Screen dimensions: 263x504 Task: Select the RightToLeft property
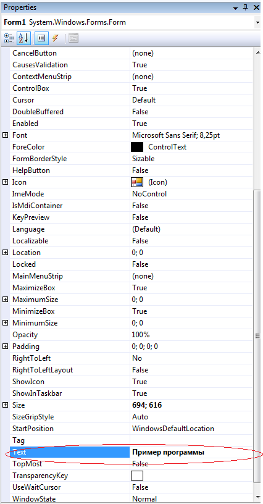click(31, 358)
